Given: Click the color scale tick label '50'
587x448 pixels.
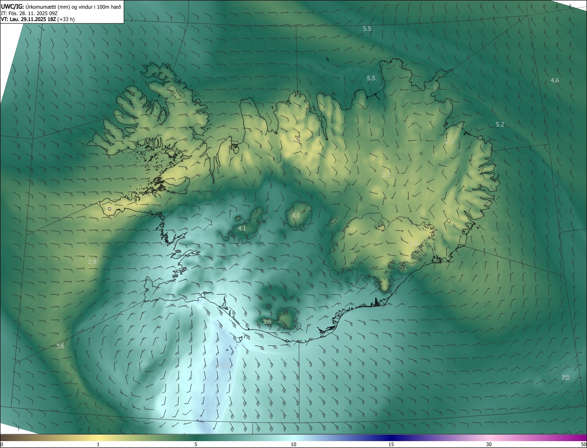Looking at the screenshot, I should [x=583, y=444].
